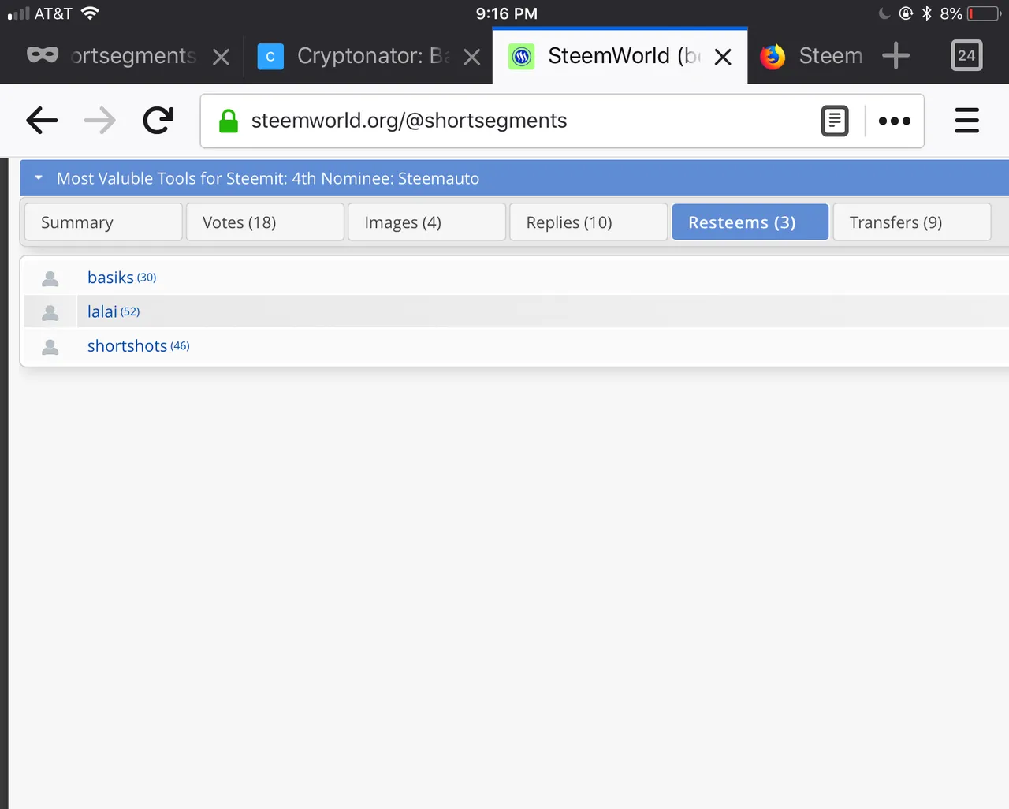Click the SteemWorld tab favicon
Screen dimensions: 1009x809
(x=522, y=56)
